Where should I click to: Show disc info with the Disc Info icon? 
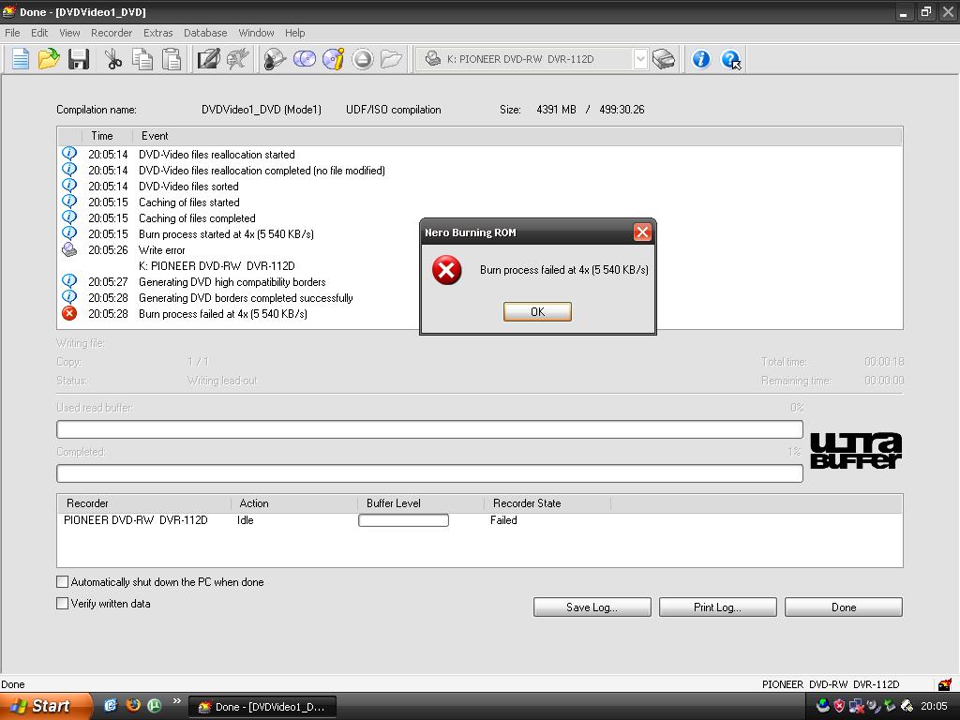point(334,59)
